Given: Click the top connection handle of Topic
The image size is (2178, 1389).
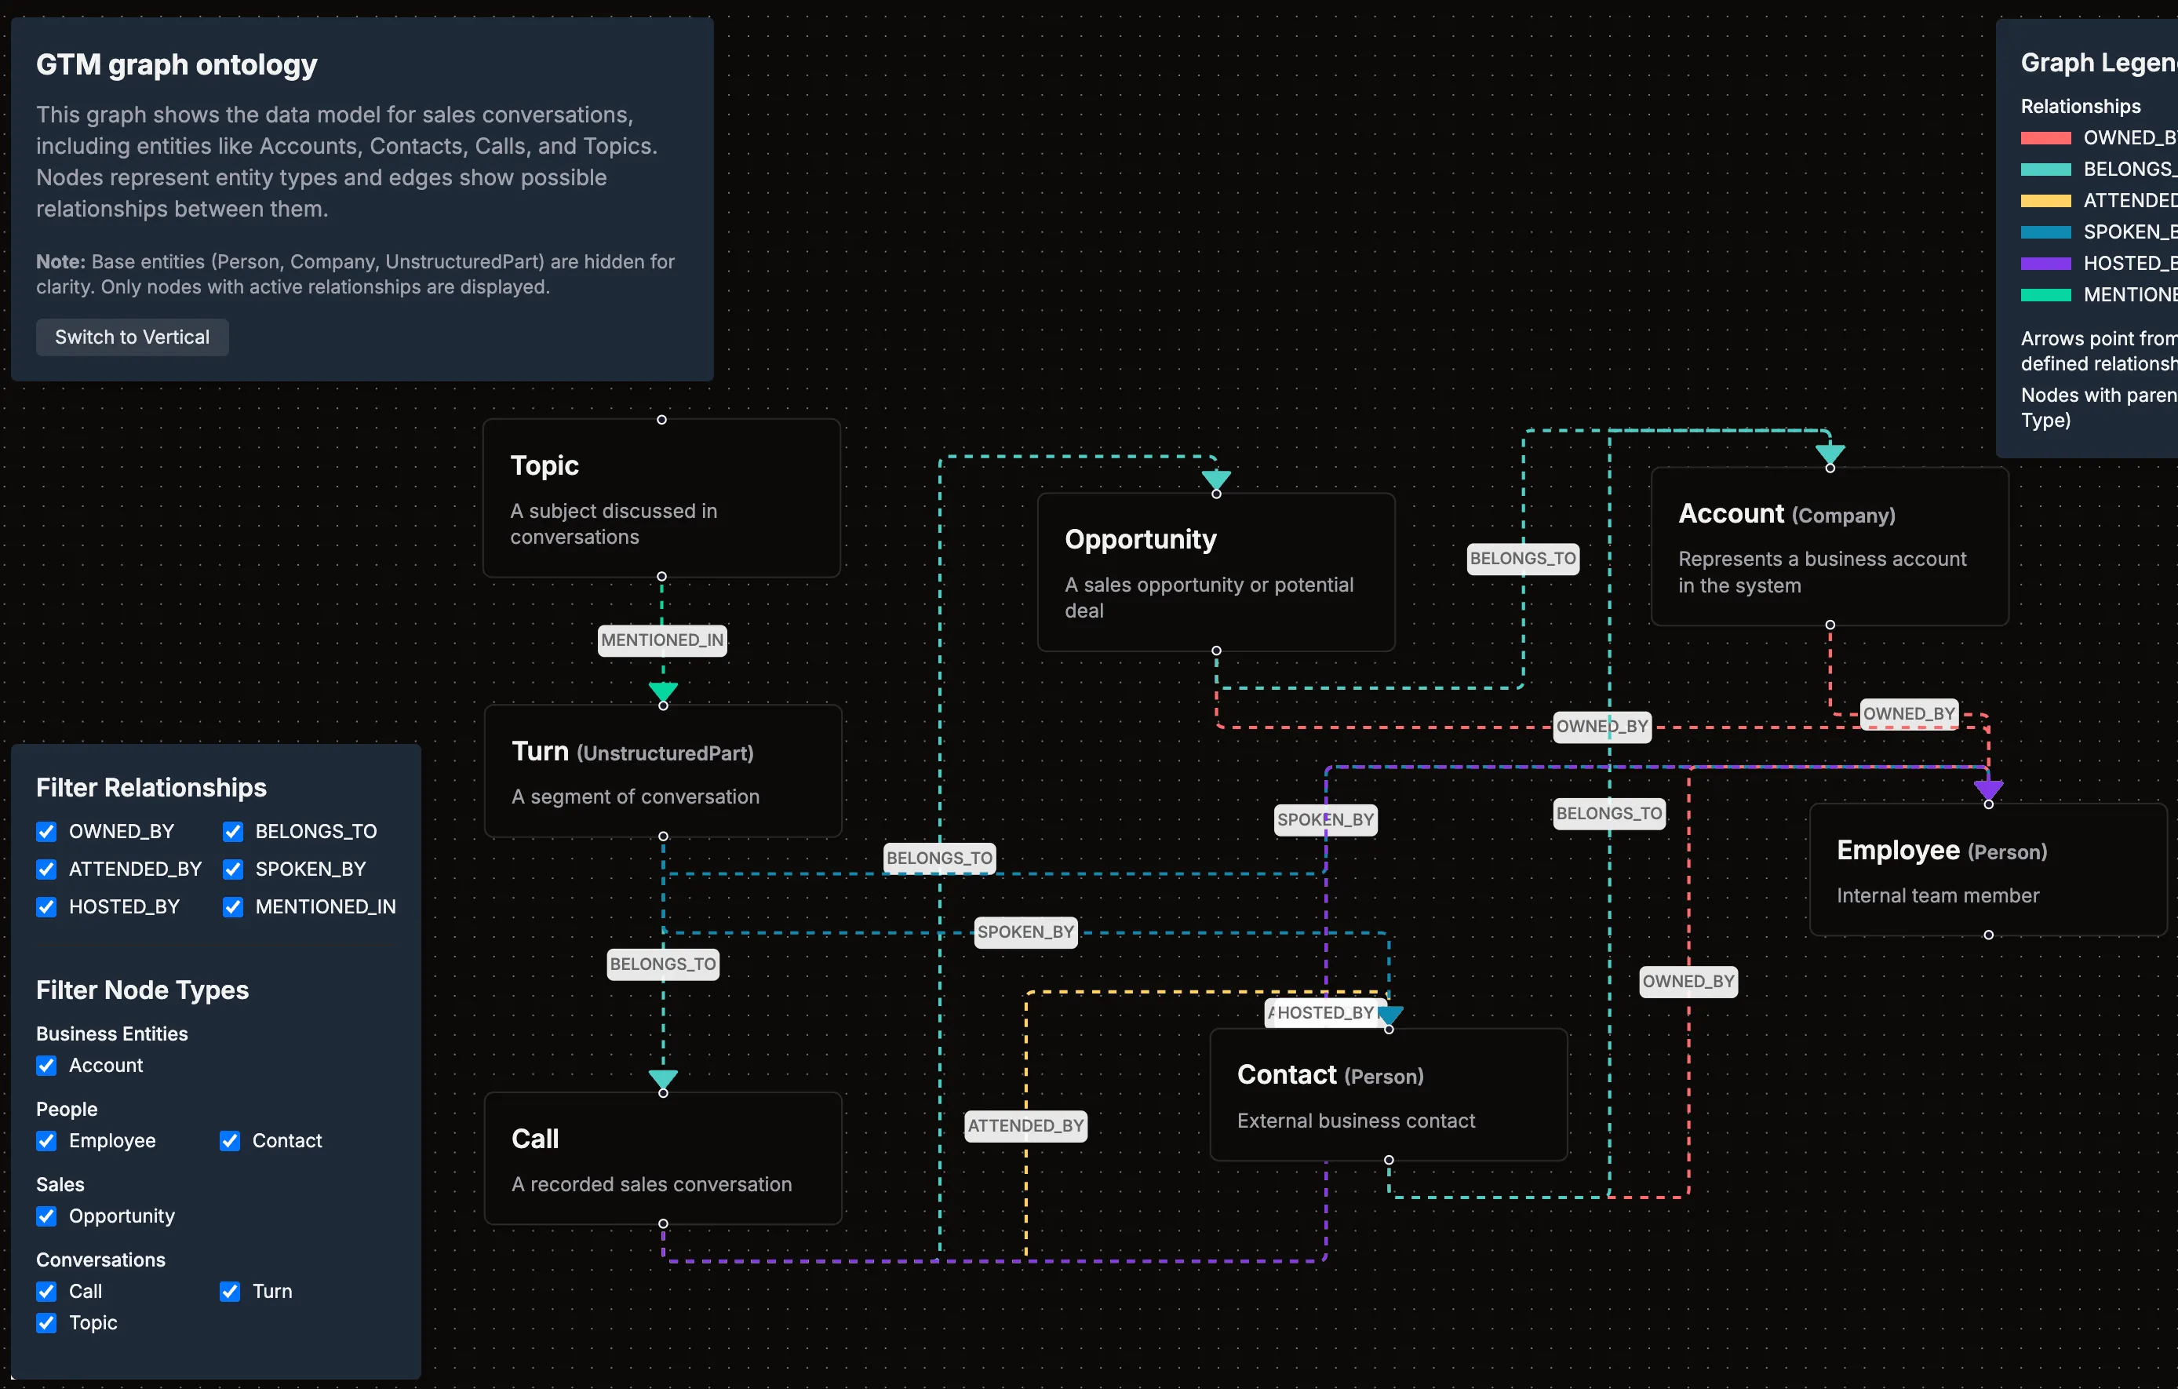Looking at the screenshot, I should click(661, 420).
